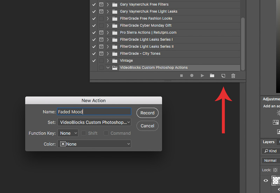The width and height of the screenshot is (280, 193).
Task: Expand FilterGrade Free Fashion Looks set
Action: click(108, 18)
